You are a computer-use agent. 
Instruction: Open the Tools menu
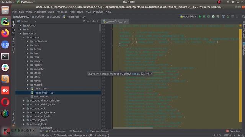point(80,12)
